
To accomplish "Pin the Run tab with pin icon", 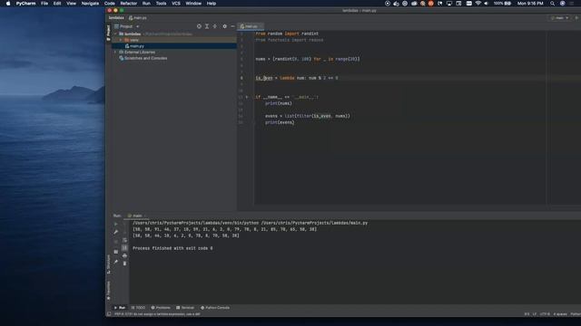I will coord(116,262).
